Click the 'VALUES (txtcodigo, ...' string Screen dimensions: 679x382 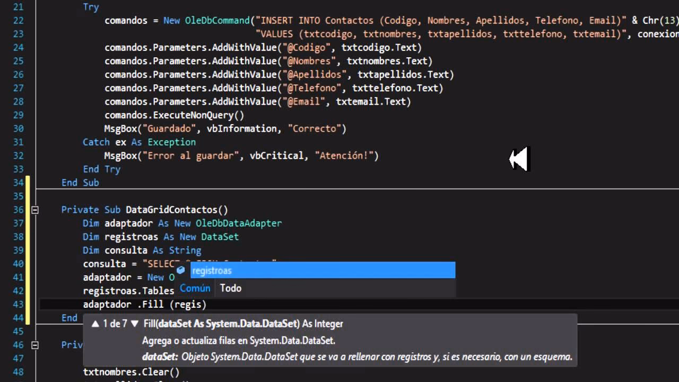coord(438,34)
